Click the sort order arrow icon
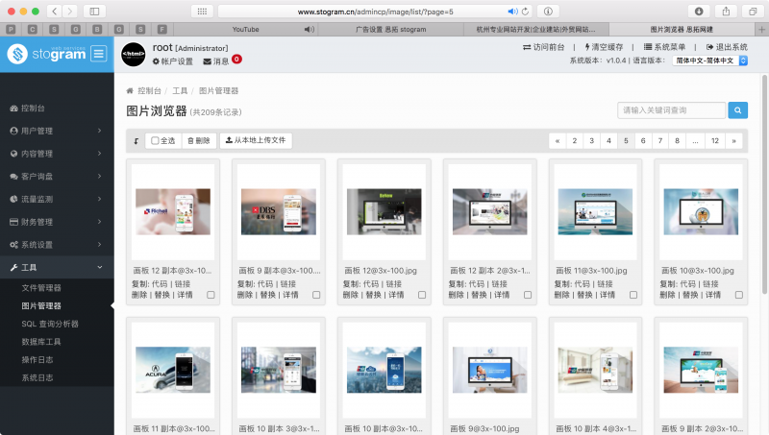769x435 pixels. 136,141
